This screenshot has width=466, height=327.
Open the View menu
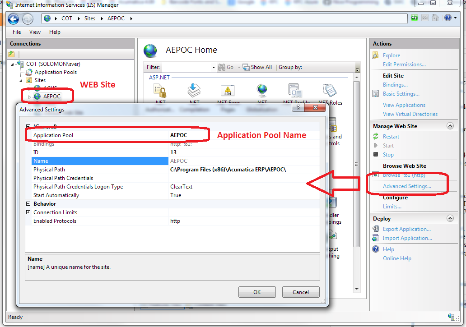tap(35, 32)
